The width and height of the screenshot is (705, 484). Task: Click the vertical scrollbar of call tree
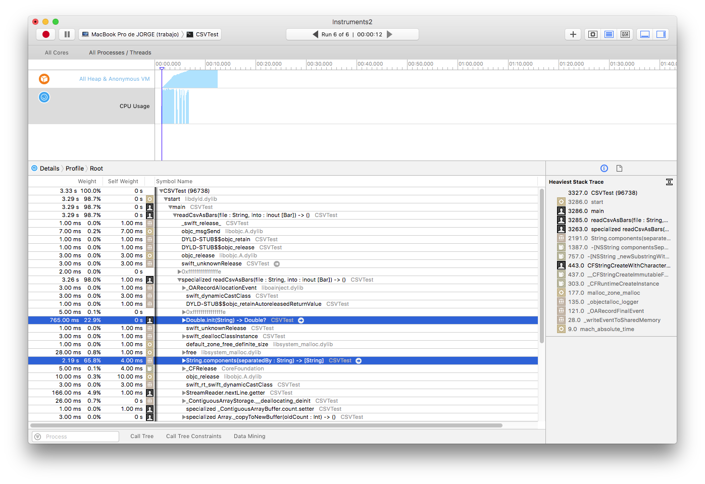[541, 266]
